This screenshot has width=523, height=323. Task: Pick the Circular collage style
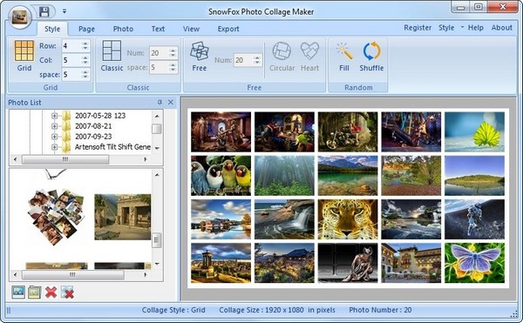pos(282,51)
